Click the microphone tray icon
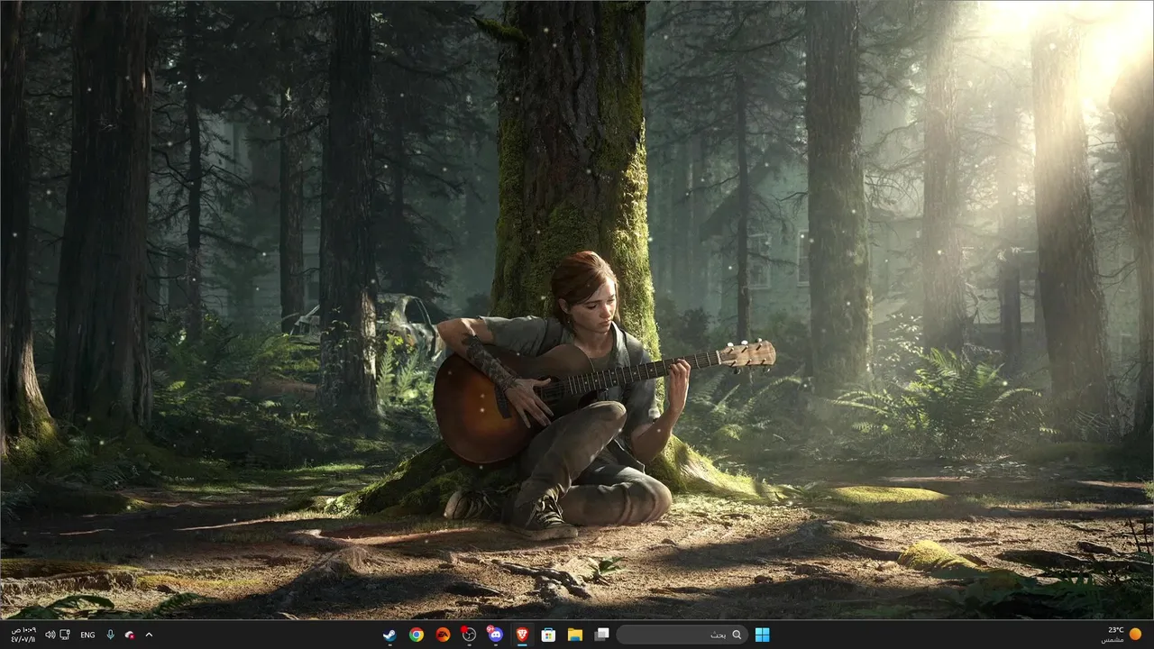This screenshot has width=1154, height=649. click(110, 635)
